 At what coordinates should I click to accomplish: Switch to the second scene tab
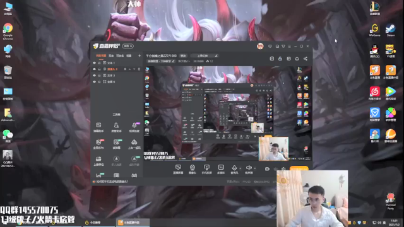(111, 55)
